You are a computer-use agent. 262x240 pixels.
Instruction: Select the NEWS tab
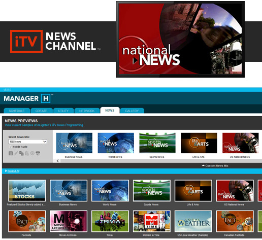tap(110, 110)
